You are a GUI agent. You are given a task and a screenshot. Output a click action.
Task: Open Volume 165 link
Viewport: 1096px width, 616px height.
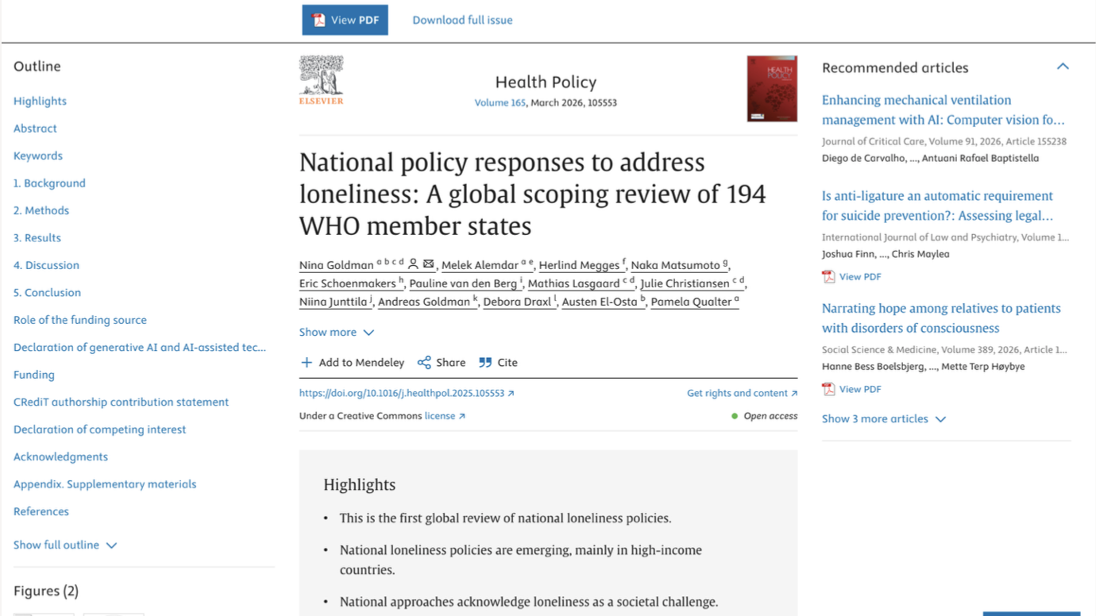[x=500, y=102]
